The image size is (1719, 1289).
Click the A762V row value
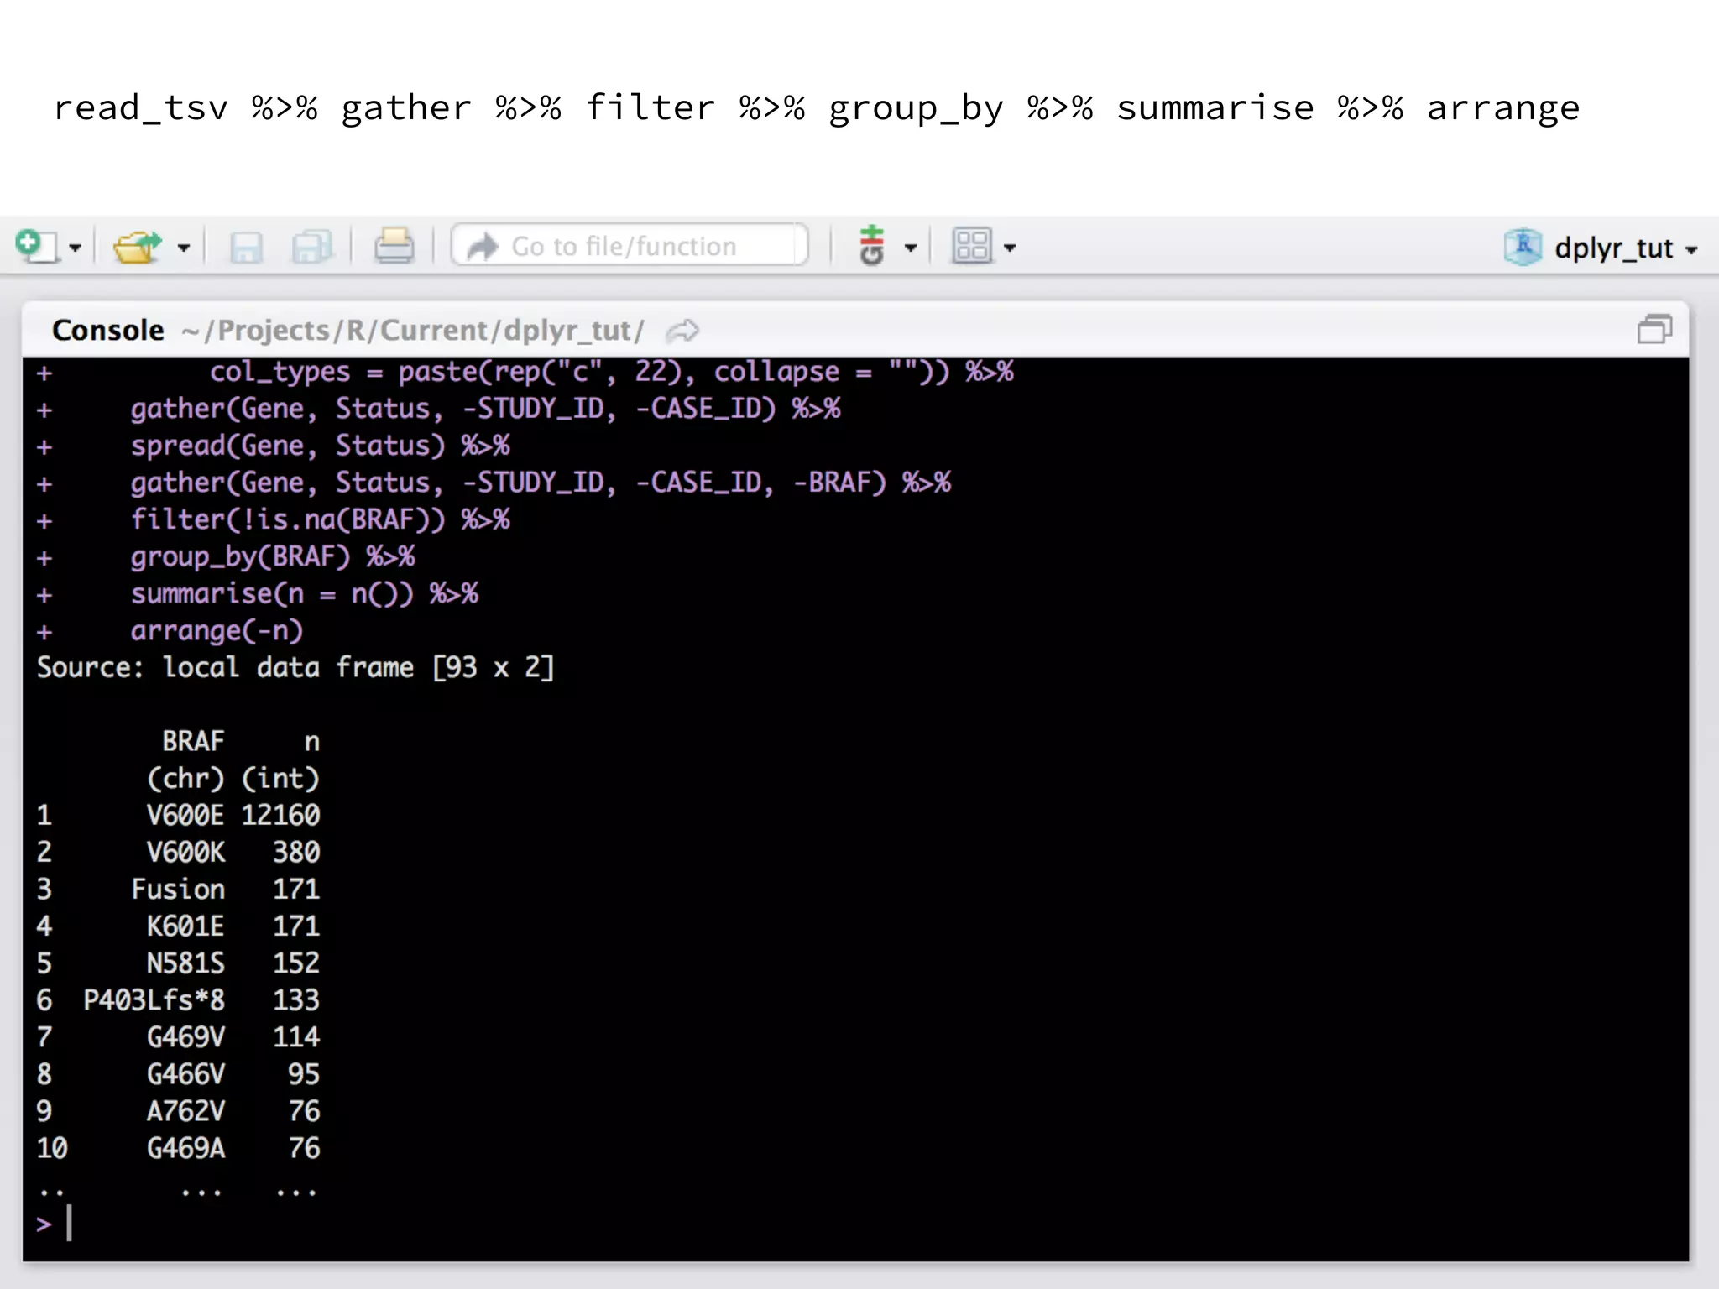(185, 1111)
